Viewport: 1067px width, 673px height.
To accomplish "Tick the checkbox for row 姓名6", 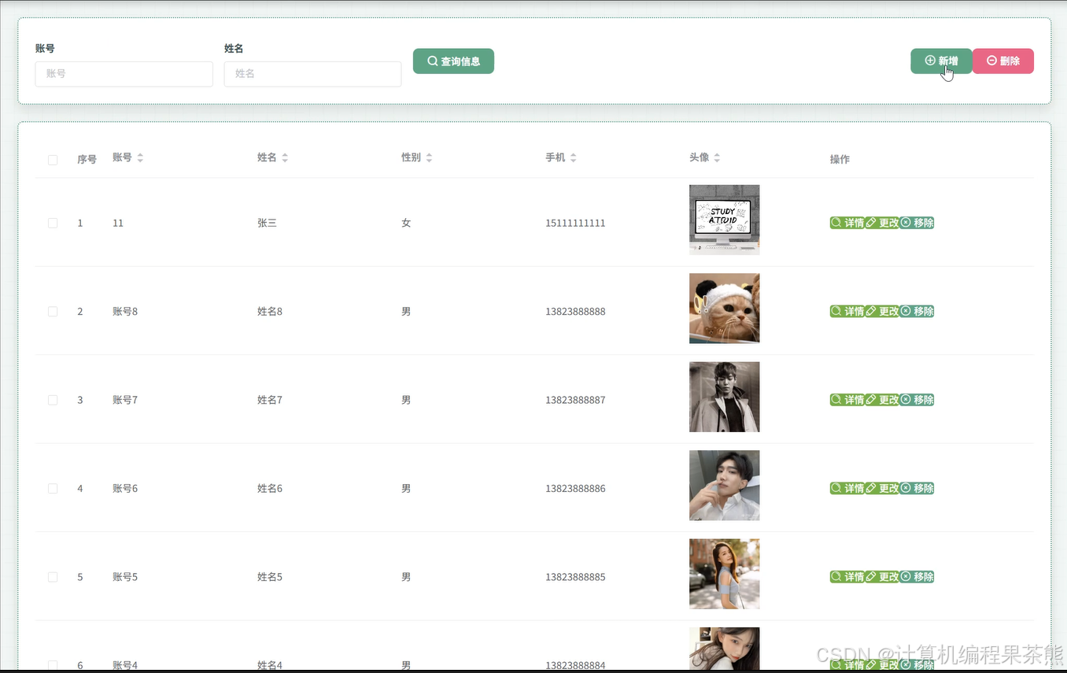I will (x=53, y=489).
